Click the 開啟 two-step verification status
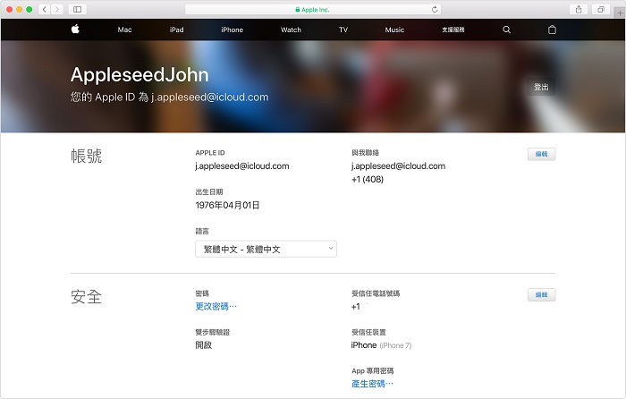 pos(204,345)
